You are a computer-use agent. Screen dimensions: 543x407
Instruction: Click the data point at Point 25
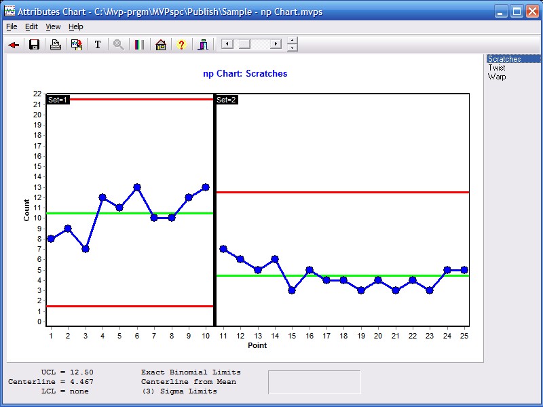tap(464, 269)
